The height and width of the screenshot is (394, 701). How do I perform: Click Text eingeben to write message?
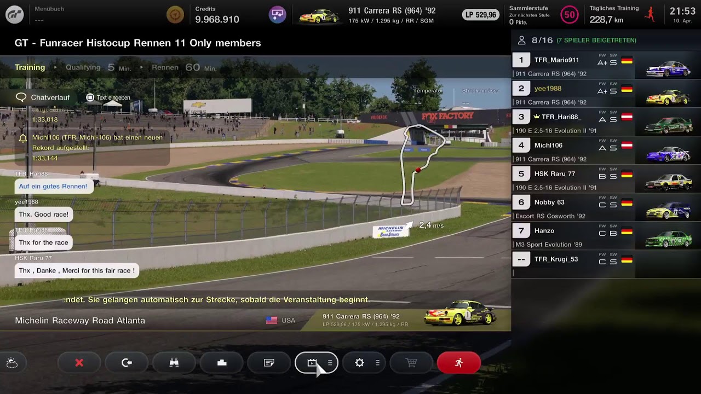click(108, 97)
